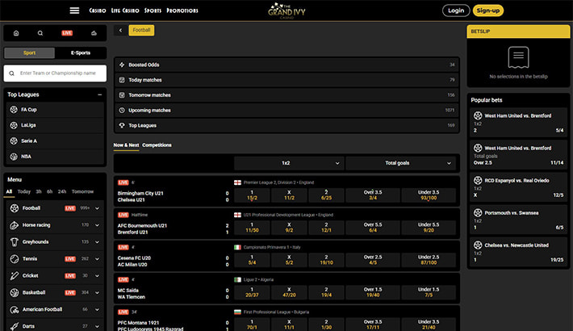
Task: Click the Today matches calendar icon
Action: click(122, 80)
